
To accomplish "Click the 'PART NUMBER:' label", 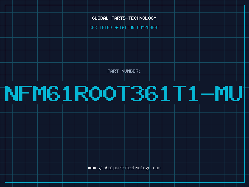I will click(124, 71).
